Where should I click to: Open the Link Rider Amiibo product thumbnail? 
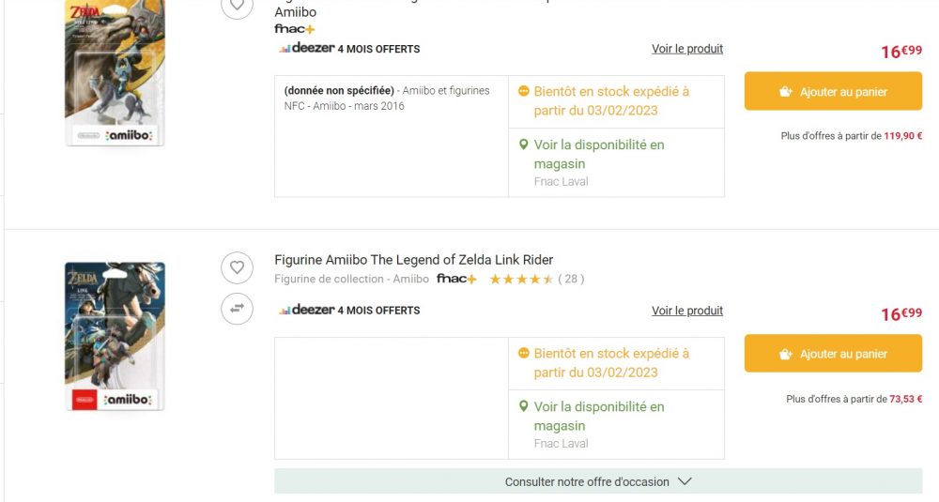[x=115, y=336]
